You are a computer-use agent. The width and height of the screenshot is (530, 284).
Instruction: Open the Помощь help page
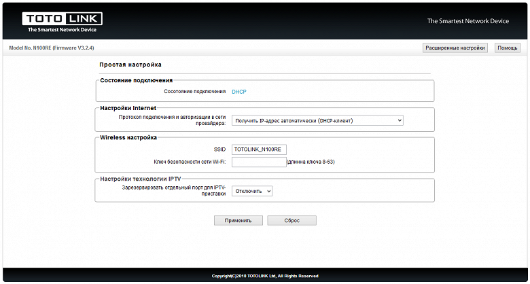(508, 48)
